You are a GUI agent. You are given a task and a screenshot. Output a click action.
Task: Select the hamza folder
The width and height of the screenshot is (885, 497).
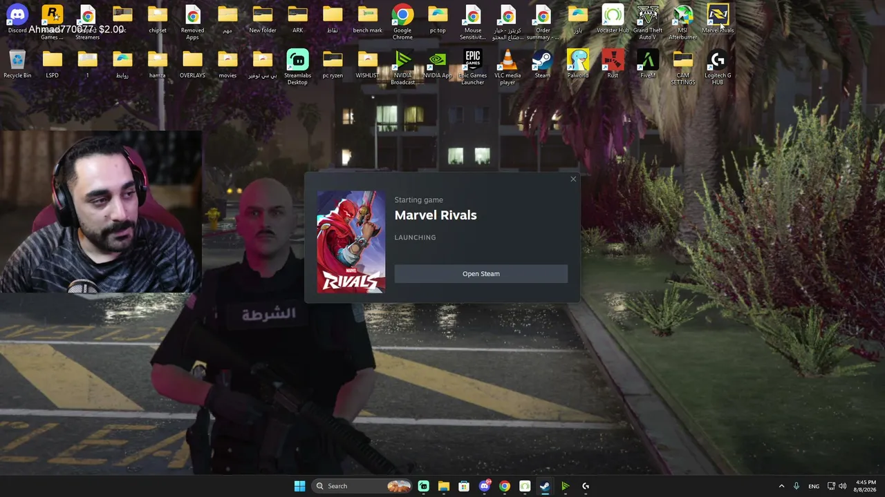coord(158,64)
